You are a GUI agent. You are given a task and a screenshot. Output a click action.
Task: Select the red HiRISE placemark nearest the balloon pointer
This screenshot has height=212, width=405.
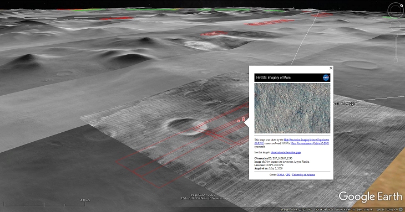[244, 119]
